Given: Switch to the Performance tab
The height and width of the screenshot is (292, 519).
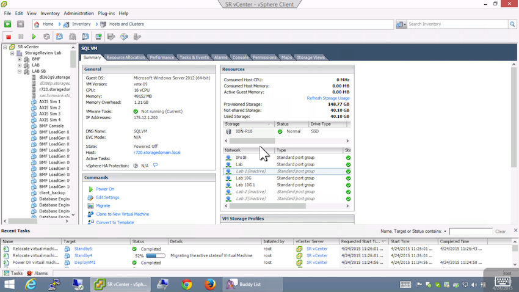Looking at the screenshot, I should pos(162,57).
